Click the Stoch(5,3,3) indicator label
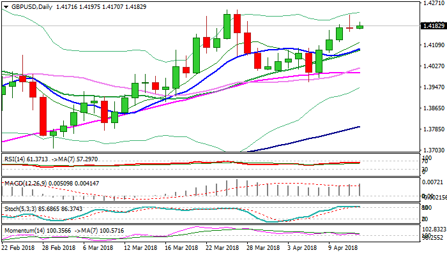The width and height of the screenshot is (447, 255). [x=23, y=207]
